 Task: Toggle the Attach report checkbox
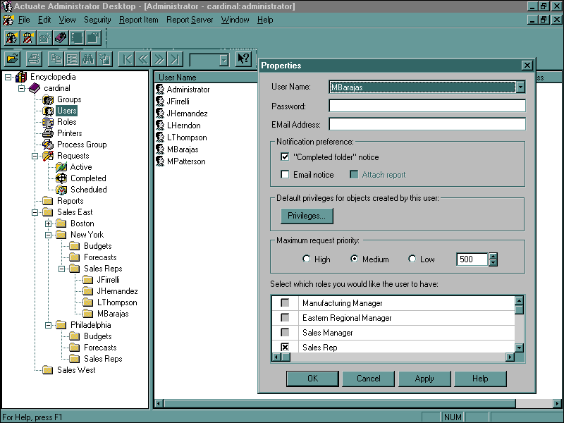coord(354,174)
